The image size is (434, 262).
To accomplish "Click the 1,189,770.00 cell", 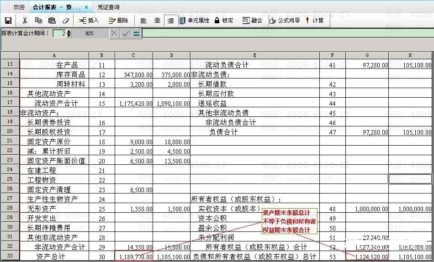I will click(x=134, y=256).
